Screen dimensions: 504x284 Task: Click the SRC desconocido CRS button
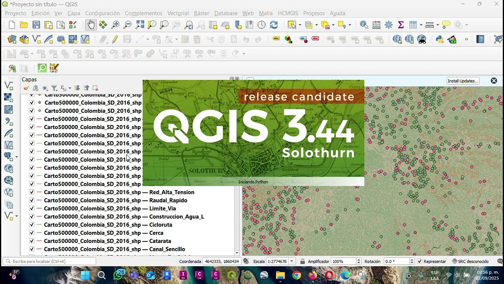click(x=470, y=261)
